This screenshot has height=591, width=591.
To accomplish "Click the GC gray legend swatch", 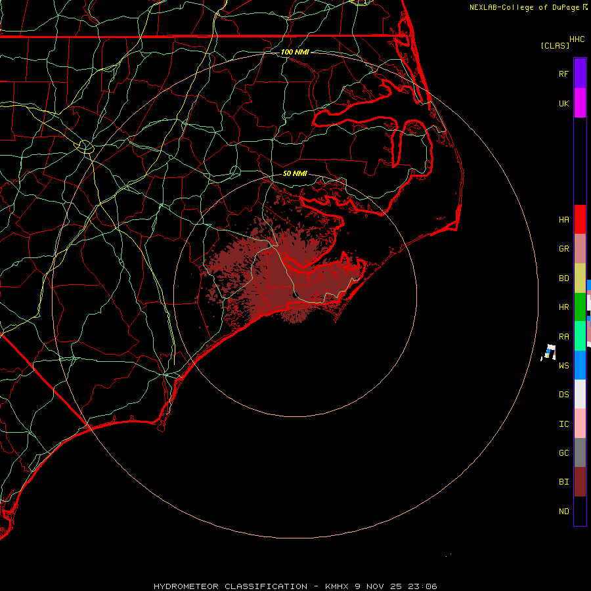I will (580, 452).
